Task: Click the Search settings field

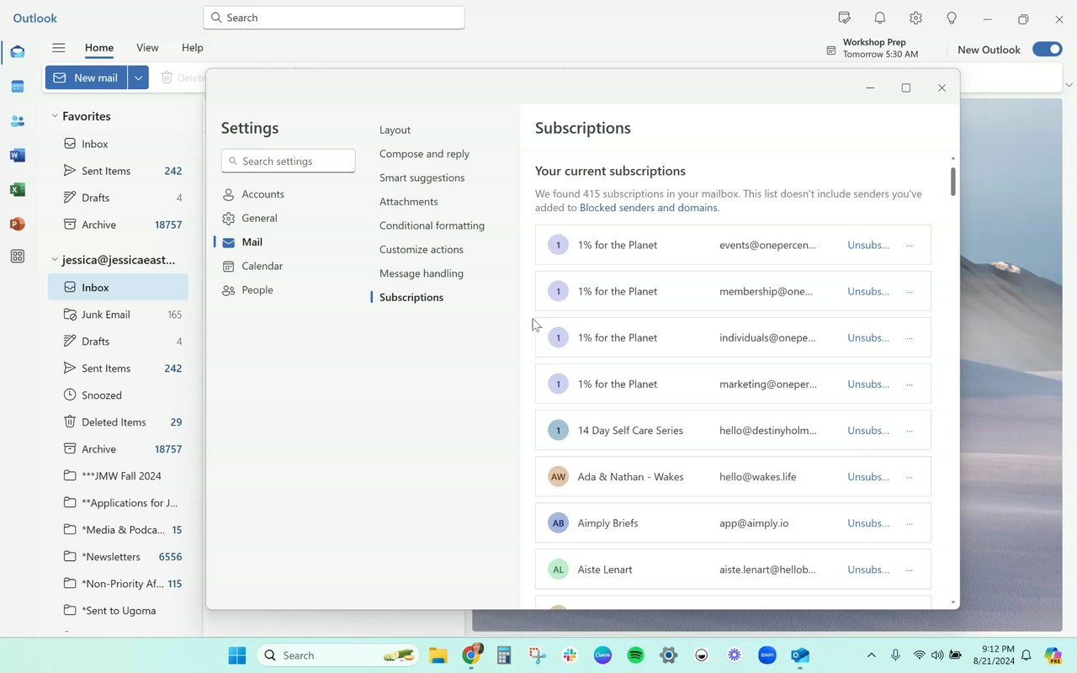Action: click(288, 161)
